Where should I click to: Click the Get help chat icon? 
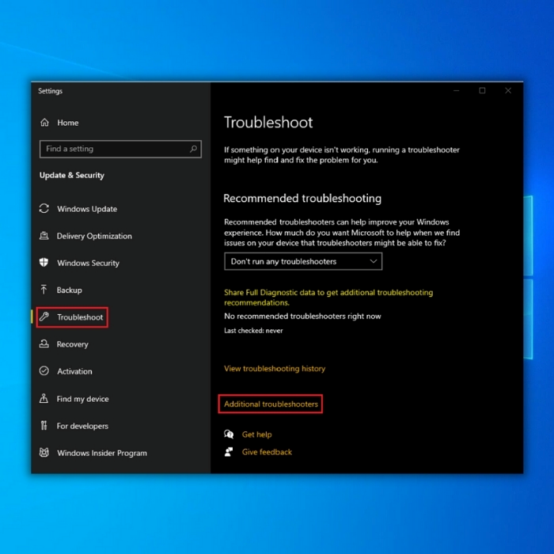pyautogui.click(x=229, y=434)
